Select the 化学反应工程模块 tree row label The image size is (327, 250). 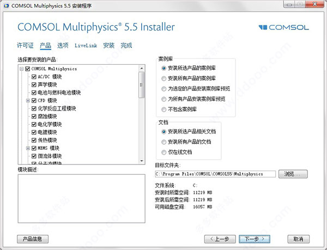pos(57,108)
